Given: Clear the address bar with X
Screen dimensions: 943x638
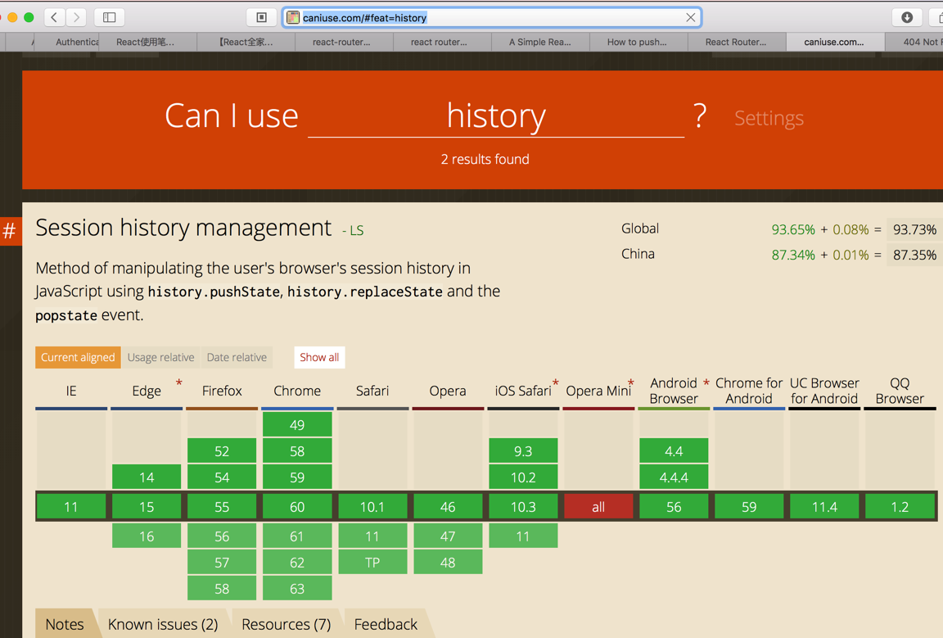Looking at the screenshot, I should [690, 17].
